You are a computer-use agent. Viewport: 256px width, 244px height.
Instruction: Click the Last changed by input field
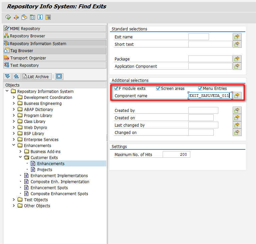(x=203, y=125)
